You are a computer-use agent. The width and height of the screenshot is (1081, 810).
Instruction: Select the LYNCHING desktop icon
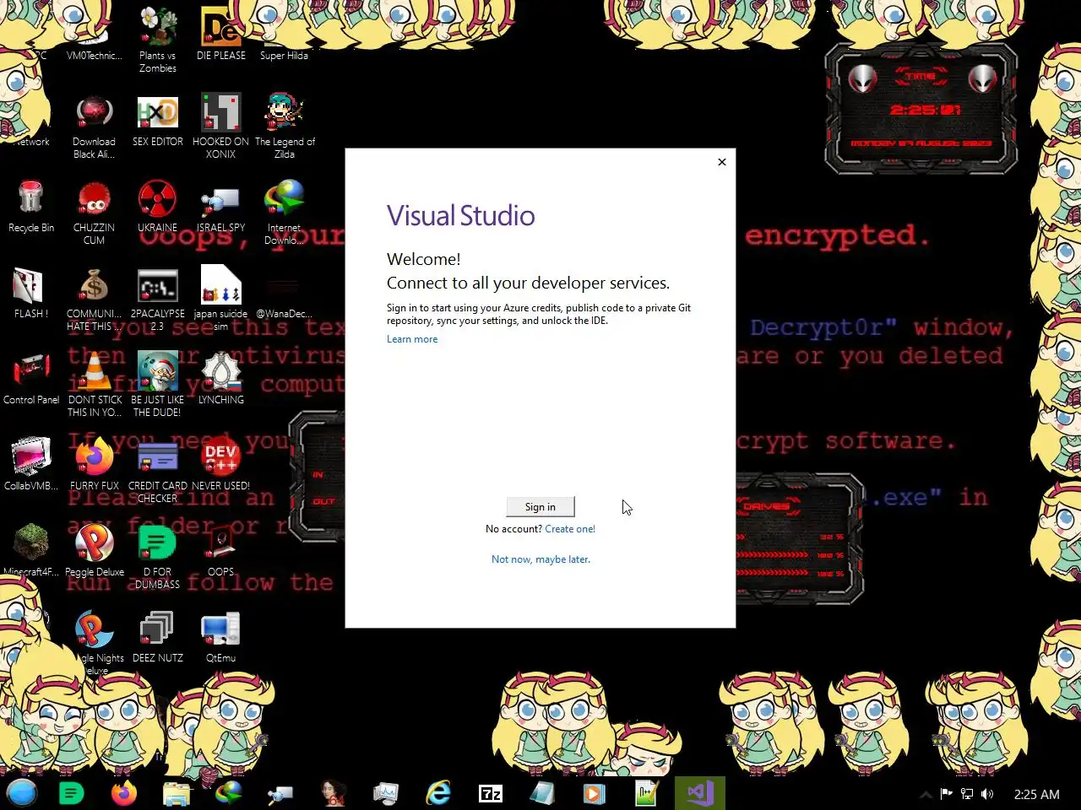pos(221,379)
